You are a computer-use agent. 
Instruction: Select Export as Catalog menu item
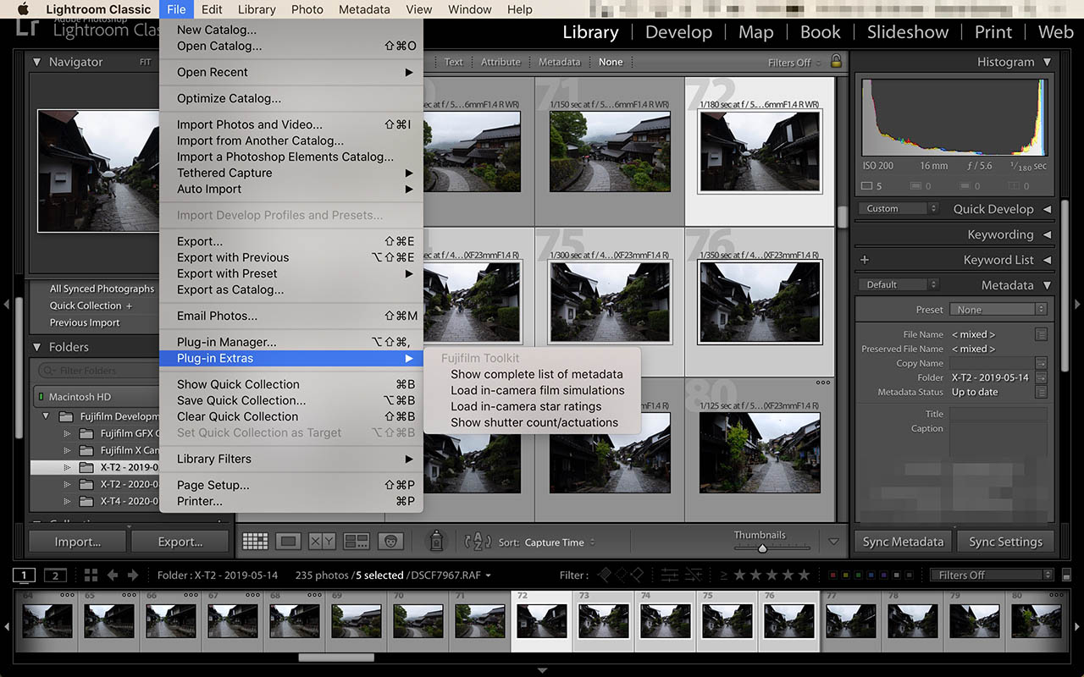click(x=291, y=289)
